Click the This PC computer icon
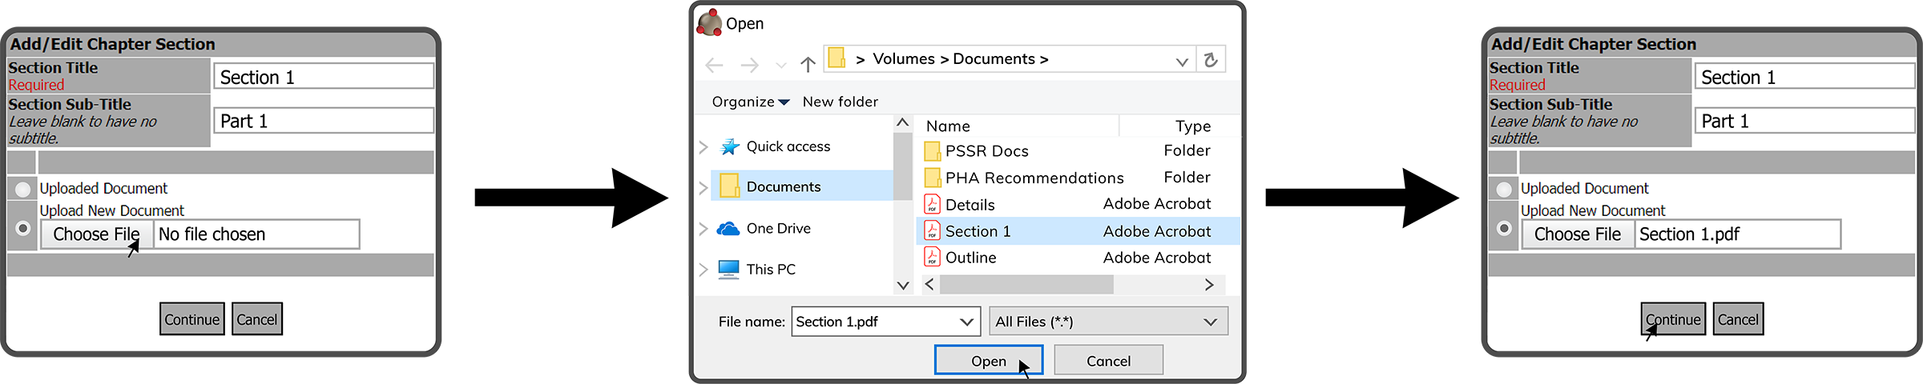The height and width of the screenshot is (384, 1923). 728,269
